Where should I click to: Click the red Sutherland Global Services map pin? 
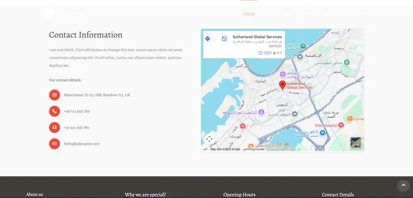pos(282,85)
